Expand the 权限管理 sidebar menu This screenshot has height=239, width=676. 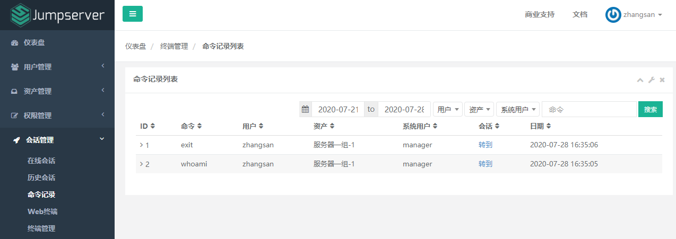[x=57, y=116]
